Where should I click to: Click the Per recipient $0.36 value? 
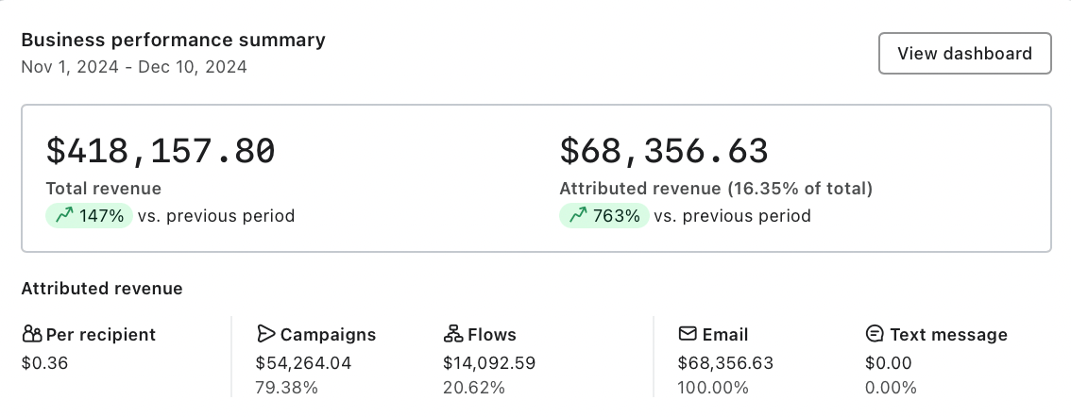(x=45, y=363)
